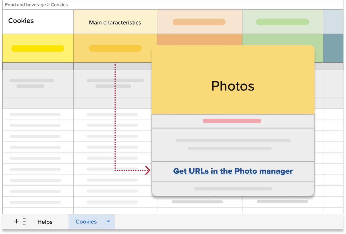Select the light green header cell
346x234 pixels.
pos(282,22)
